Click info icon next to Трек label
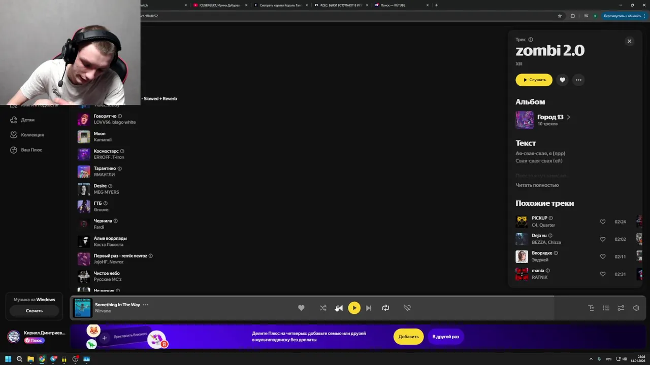 click(x=531, y=40)
